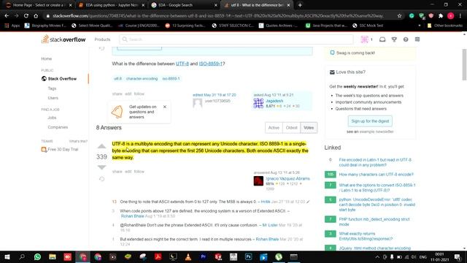Open Other bookmarks folder

[445, 26]
